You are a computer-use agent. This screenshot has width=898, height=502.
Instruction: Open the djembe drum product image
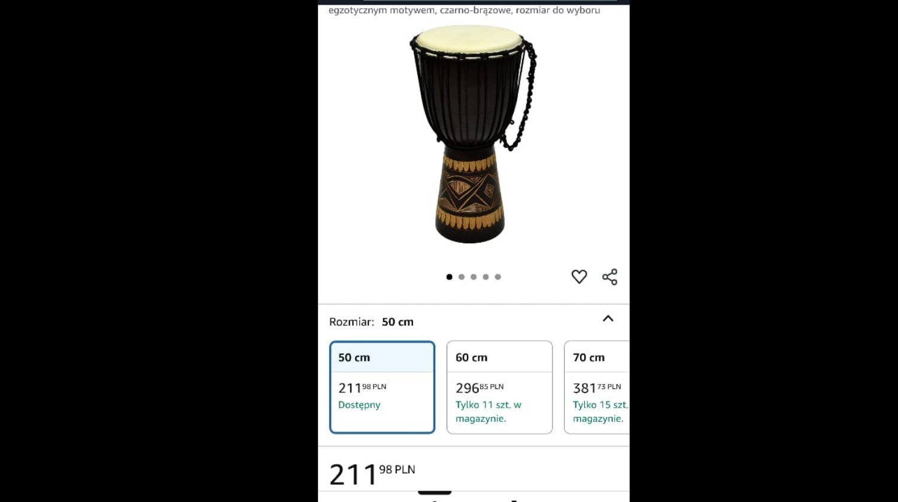point(474,134)
